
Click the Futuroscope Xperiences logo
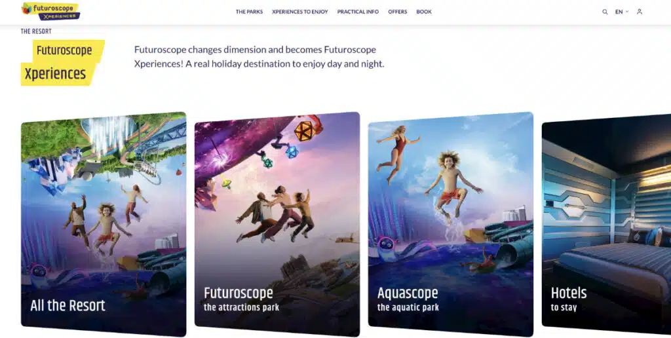50,12
